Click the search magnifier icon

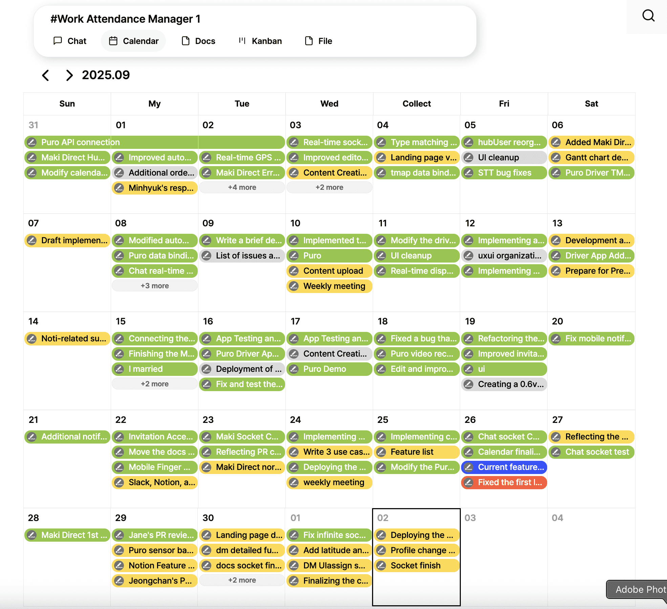(x=648, y=16)
